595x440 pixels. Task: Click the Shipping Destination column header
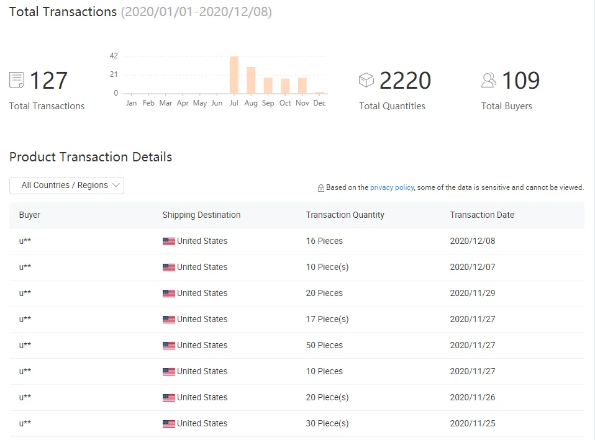[x=201, y=215]
